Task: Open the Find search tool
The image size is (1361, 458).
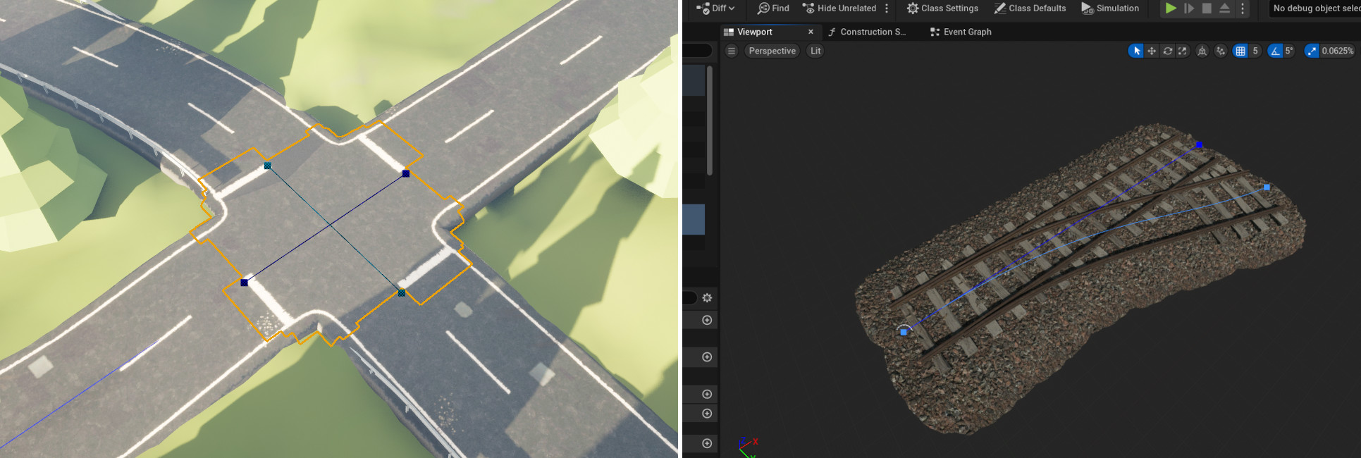Action: tap(773, 8)
